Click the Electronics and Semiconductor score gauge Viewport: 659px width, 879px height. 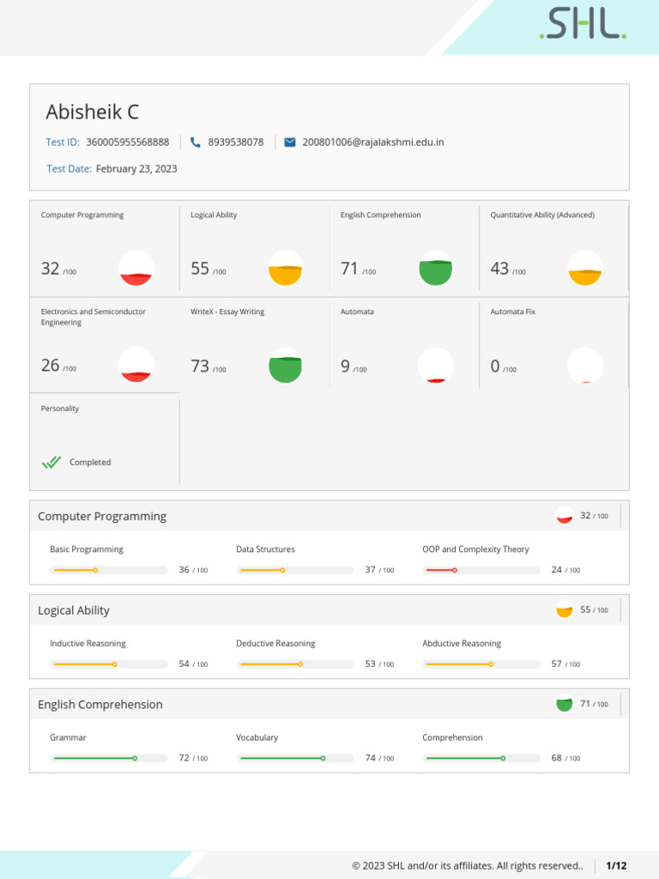click(136, 365)
